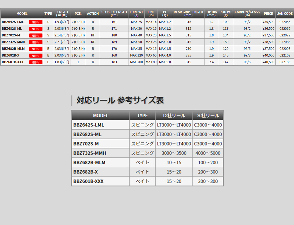Select the PCS. column header
This screenshot has height=225, width=294.
point(78,13)
